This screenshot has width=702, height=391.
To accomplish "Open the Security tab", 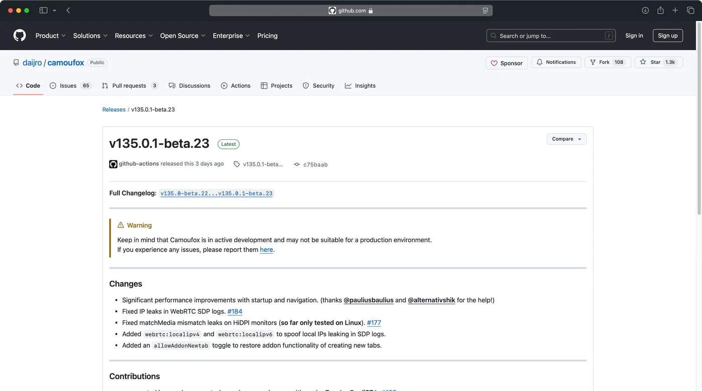I will (318, 86).
